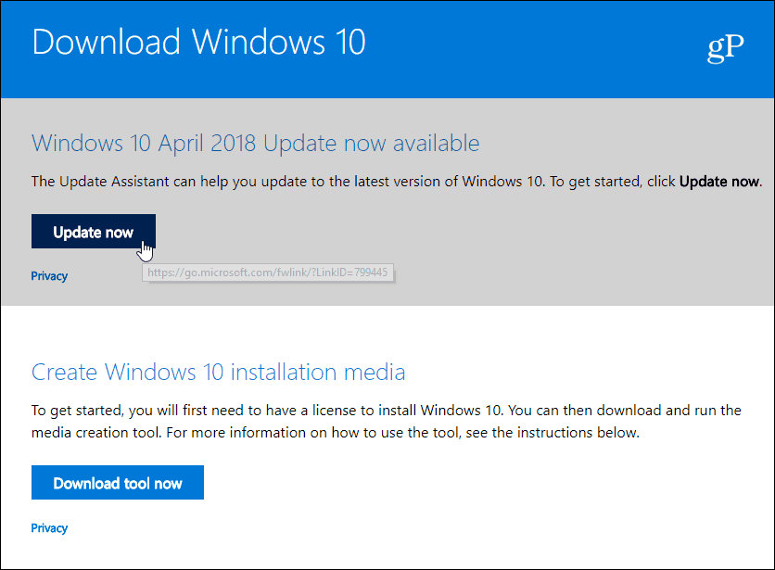Click 'Windows 10 April 2018 Update now available' heading
775x570 pixels.
[x=256, y=144]
